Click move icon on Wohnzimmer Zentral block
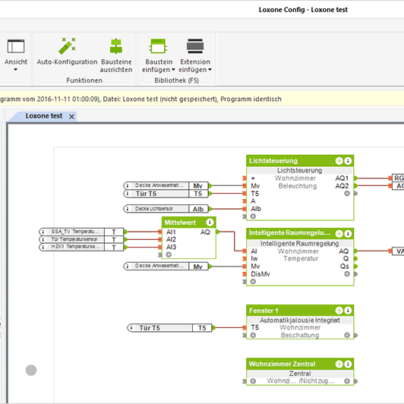Viewport: 404px width, 404px height. coord(339,364)
